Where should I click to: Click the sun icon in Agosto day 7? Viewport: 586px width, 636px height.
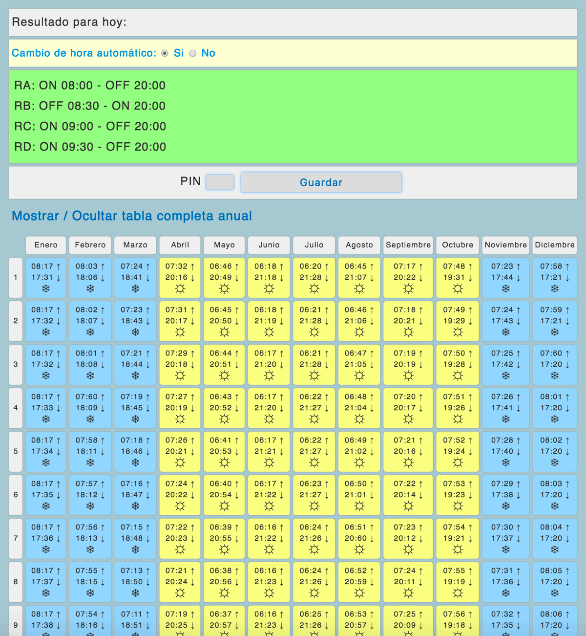359,550
